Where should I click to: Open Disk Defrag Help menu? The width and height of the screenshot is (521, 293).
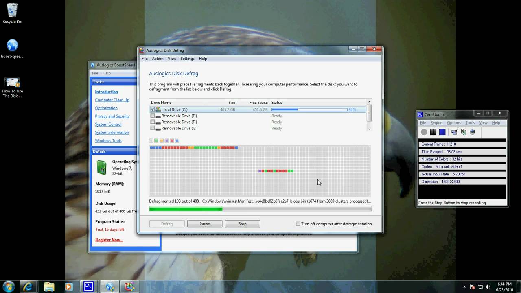[x=203, y=59]
